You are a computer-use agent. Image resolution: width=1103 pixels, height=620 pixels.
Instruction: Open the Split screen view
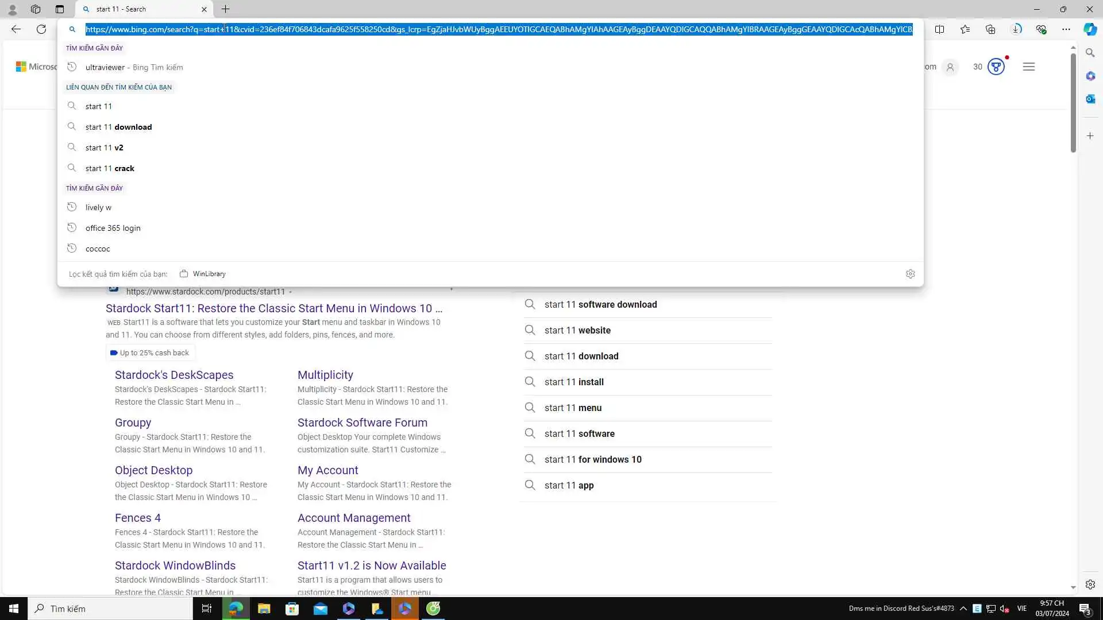939,29
